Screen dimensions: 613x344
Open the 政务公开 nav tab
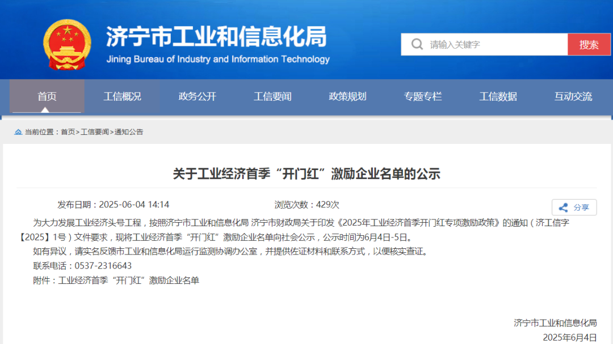[x=197, y=96]
